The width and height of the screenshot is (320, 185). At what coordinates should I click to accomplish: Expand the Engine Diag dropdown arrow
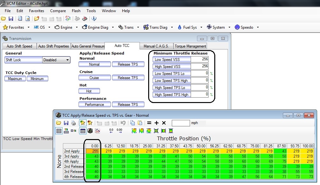[x=113, y=27]
